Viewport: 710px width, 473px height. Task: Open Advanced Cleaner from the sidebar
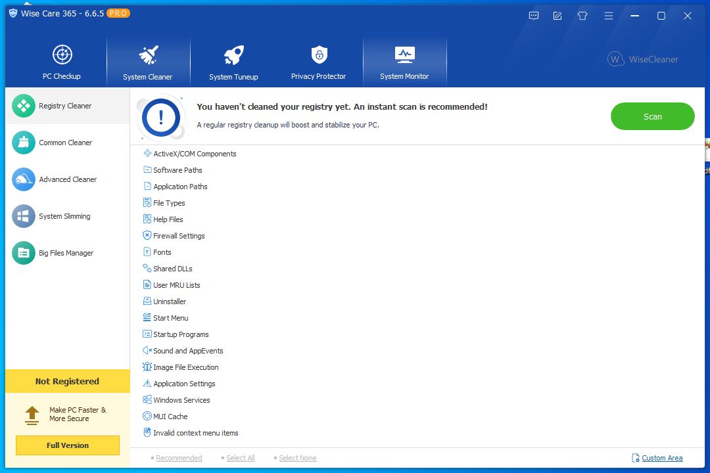pos(68,179)
